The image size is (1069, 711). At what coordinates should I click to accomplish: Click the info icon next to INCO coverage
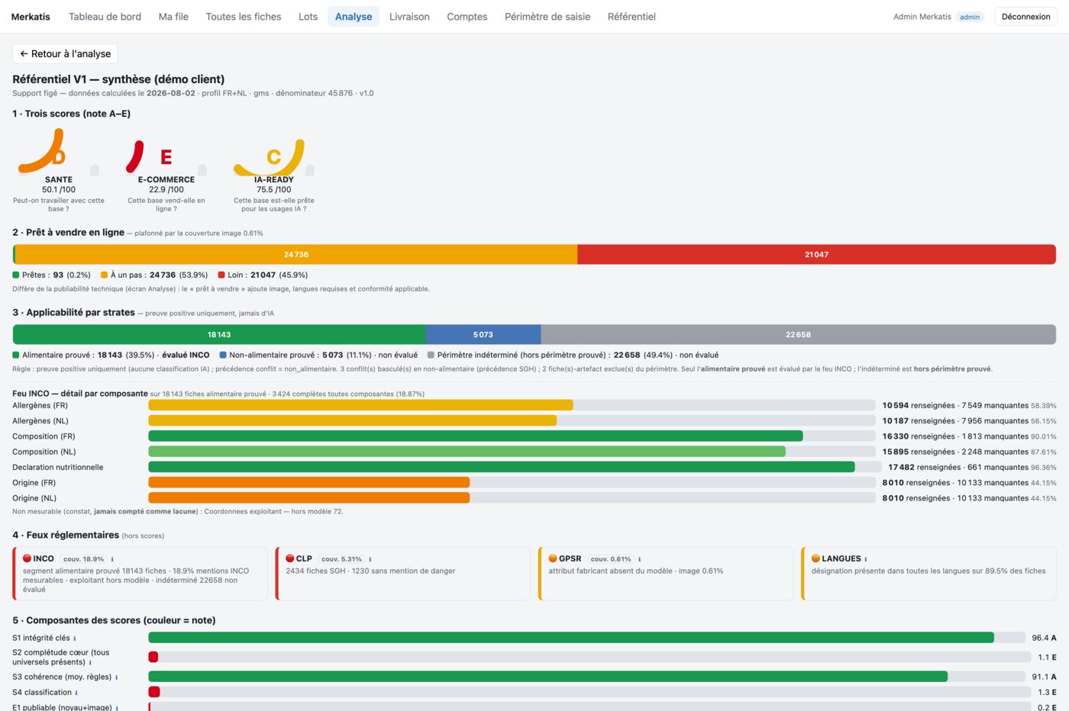(x=112, y=559)
